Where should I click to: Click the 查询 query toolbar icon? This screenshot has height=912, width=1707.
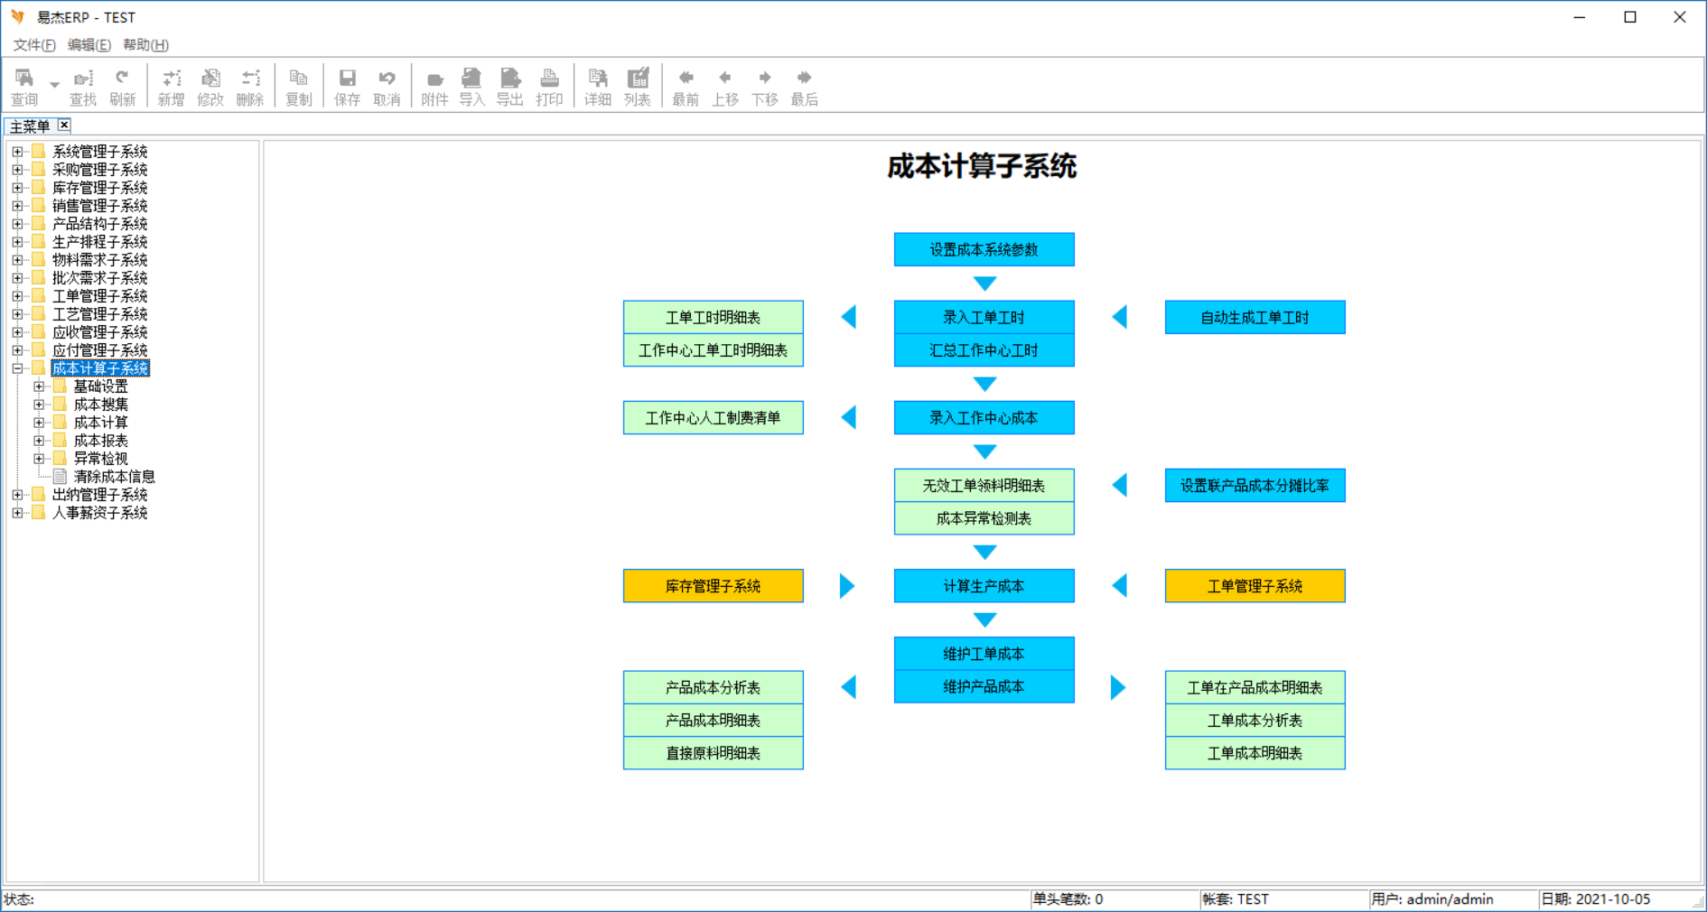coord(24,87)
